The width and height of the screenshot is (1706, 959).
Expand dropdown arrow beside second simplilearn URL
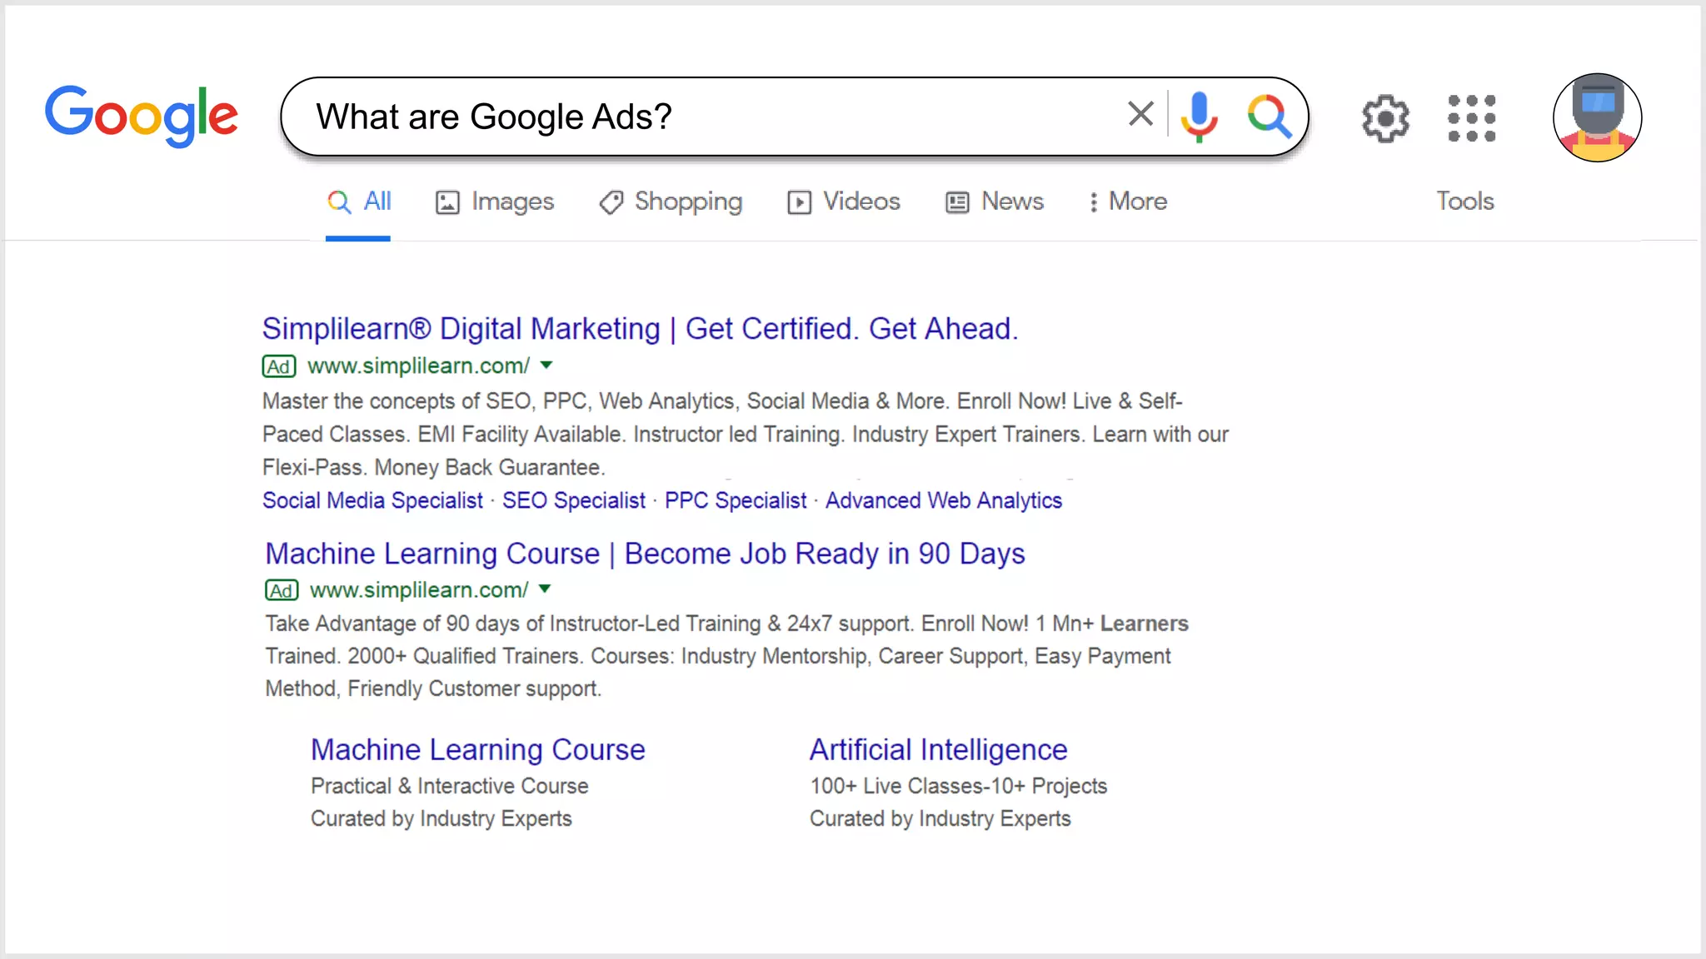tap(545, 589)
